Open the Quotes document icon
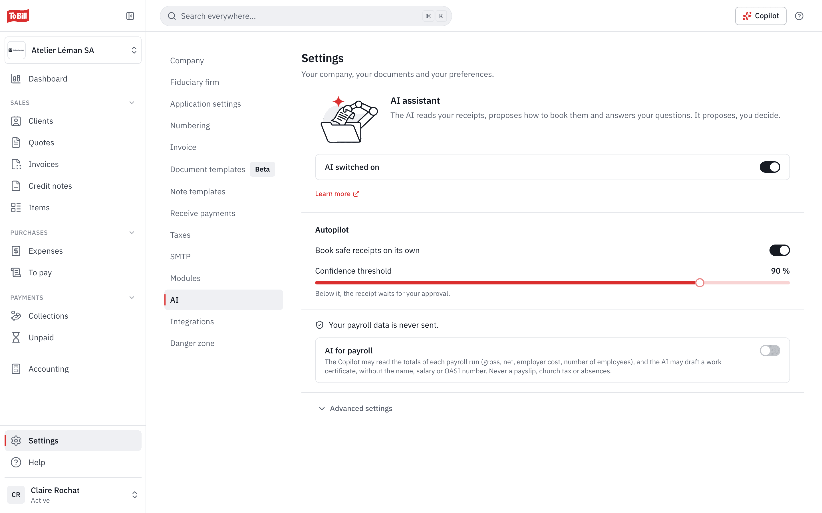The width and height of the screenshot is (822, 513). [x=16, y=142]
